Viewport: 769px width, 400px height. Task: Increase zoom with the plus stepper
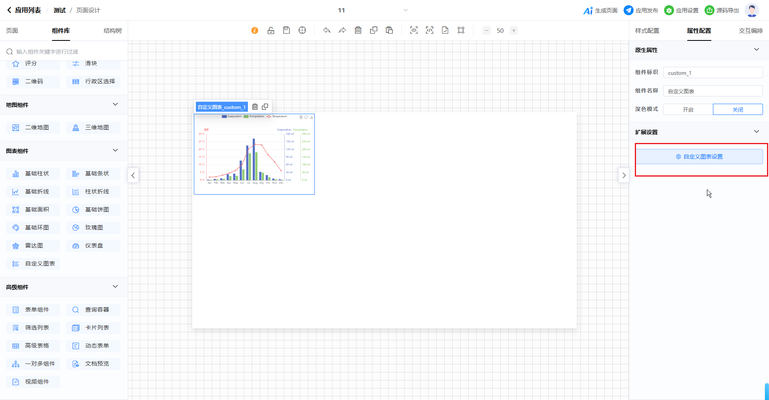[513, 30]
